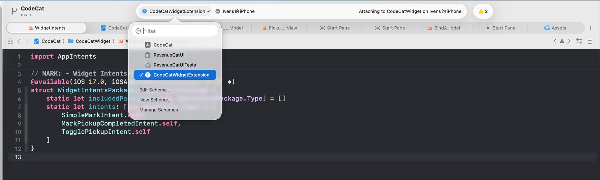Select the CodeCat scheme

pos(163,45)
